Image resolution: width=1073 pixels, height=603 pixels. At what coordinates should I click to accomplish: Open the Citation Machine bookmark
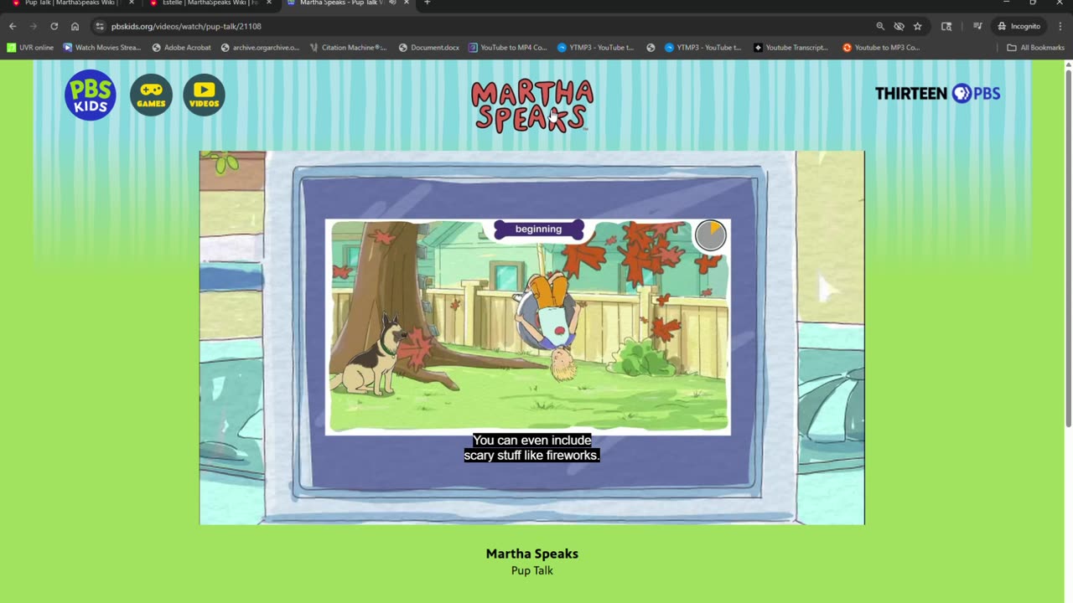click(348, 48)
